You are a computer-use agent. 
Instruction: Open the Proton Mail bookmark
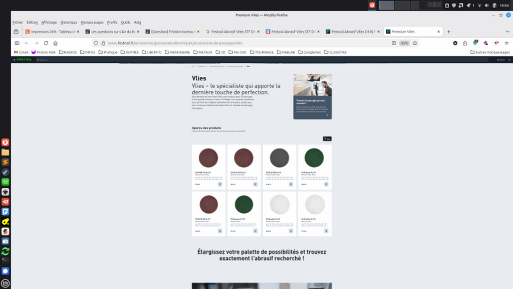tap(44, 52)
